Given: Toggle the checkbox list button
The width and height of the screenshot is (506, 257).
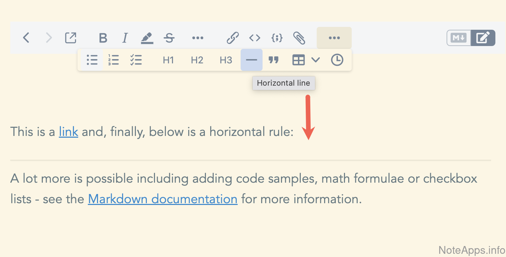Looking at the screenshot, I should [136, 60].
